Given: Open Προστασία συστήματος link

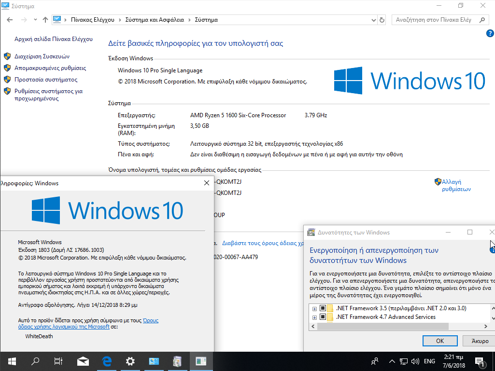Looking at the screenshot, I should [x=46, y=80].
